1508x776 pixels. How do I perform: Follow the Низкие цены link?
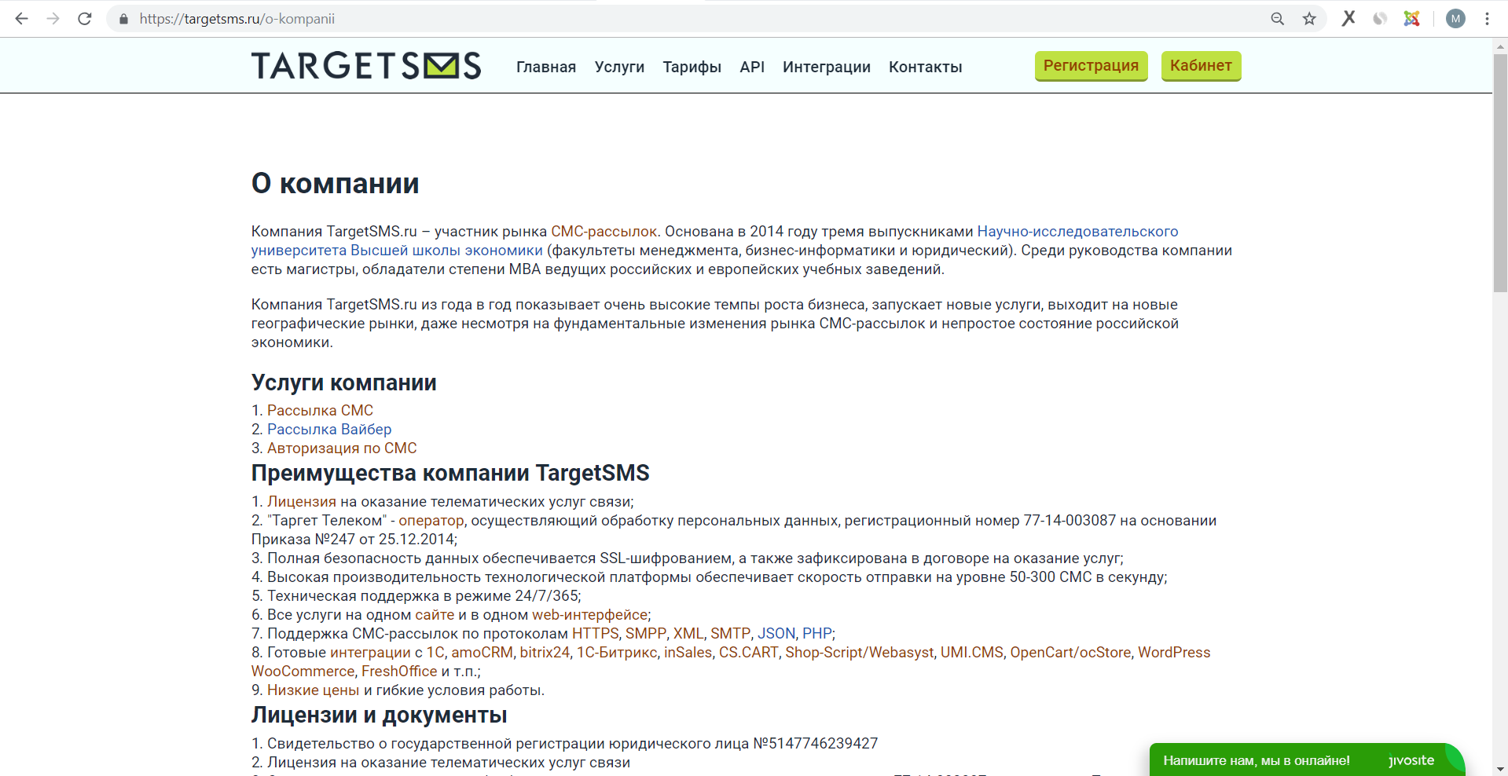tap(313, 690)
